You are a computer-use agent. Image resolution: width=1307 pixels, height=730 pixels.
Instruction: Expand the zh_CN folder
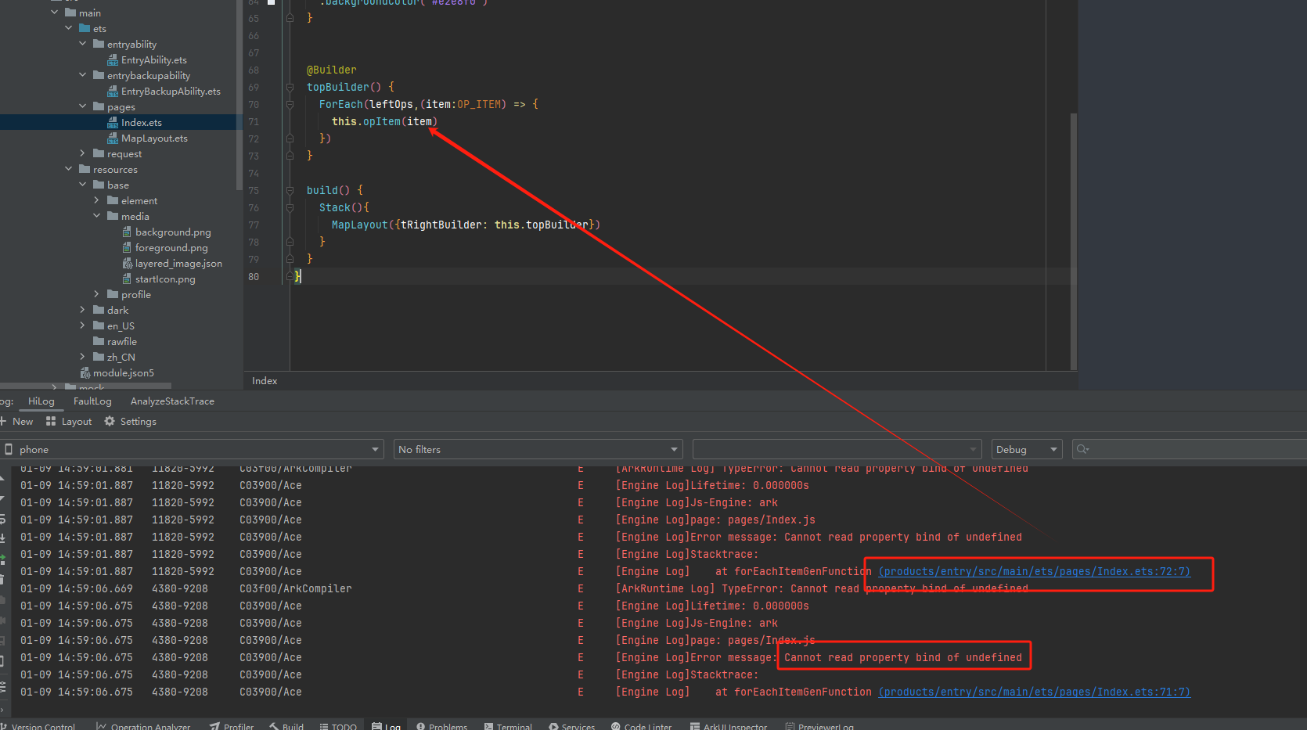pyautogui.click(x=82, y=357)
